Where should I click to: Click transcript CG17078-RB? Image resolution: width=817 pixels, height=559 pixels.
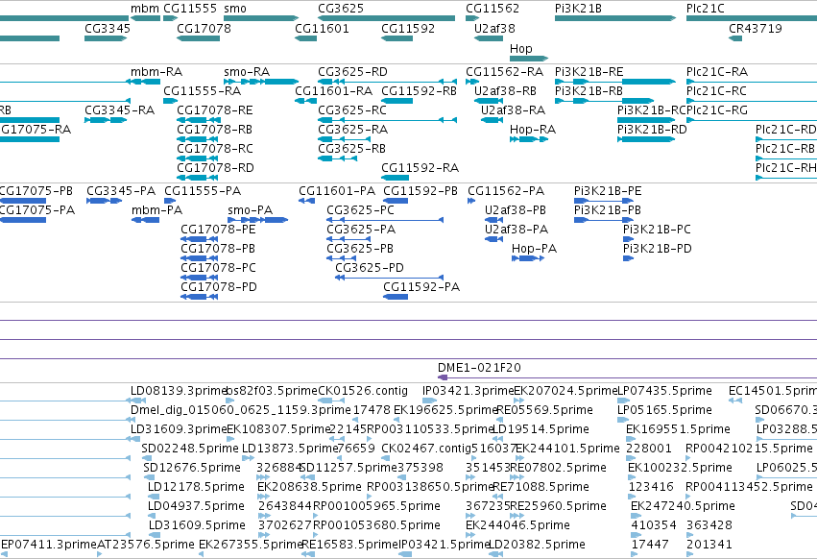199,139
